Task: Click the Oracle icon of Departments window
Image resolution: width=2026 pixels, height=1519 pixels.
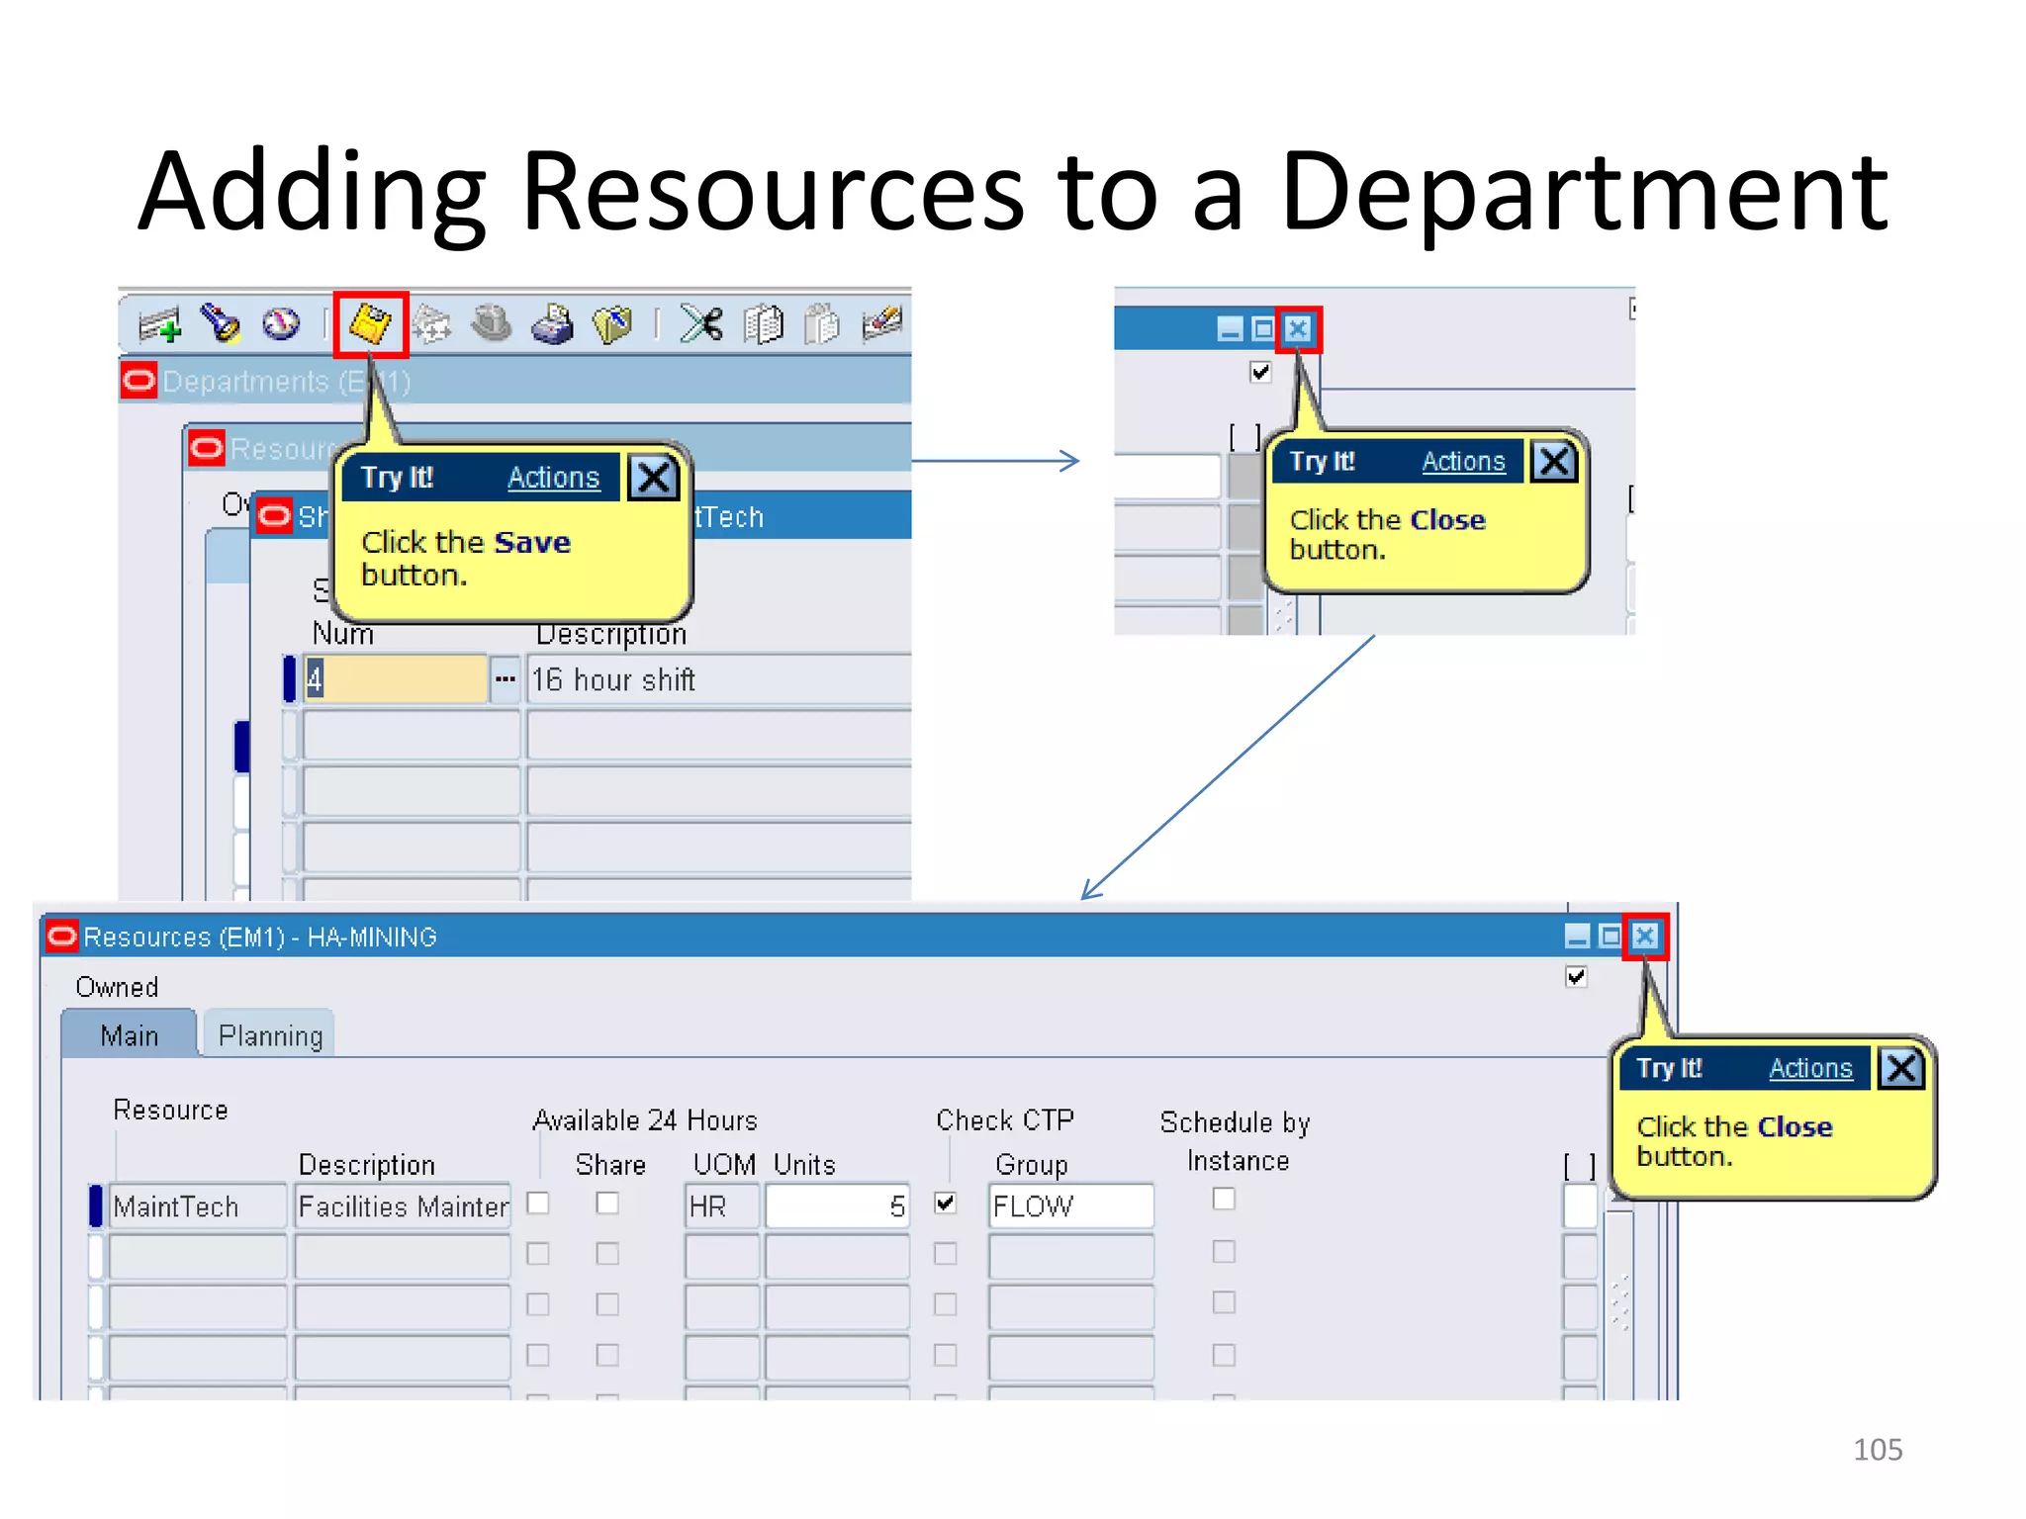Action: [x=138, y=381]
